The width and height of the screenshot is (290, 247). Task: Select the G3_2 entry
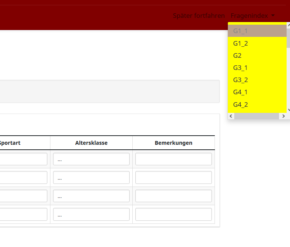pos(240,80)
